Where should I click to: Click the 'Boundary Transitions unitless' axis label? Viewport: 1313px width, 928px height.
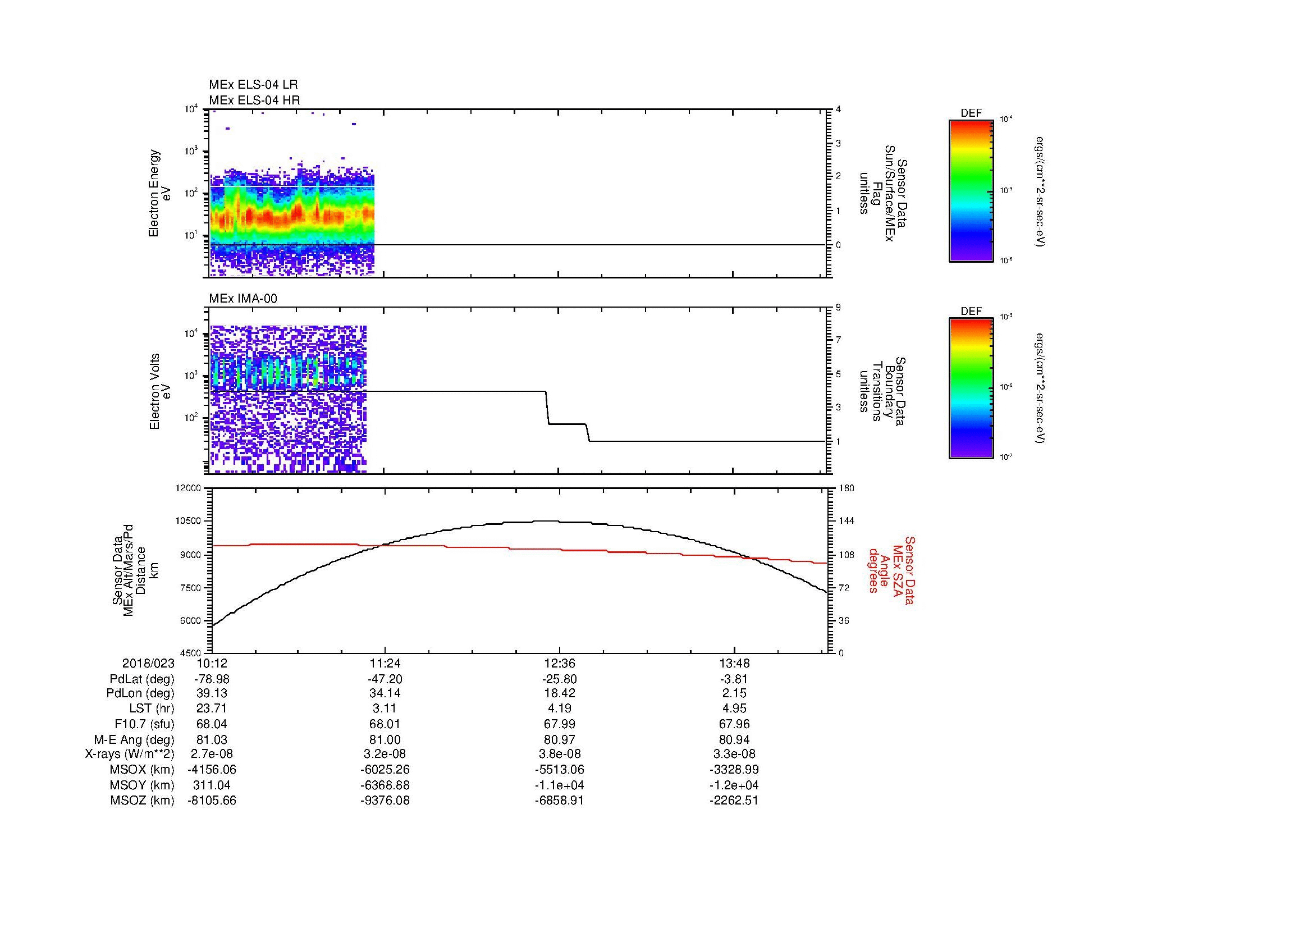click(883, 392)
